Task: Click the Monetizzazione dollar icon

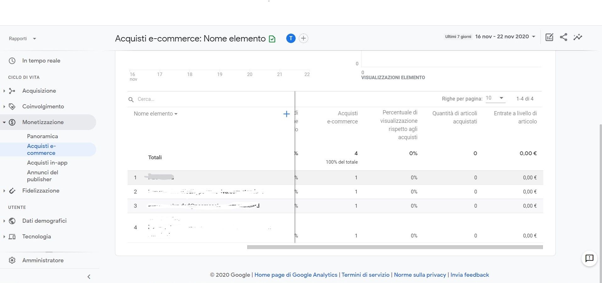Action: (x=12, y=122)
